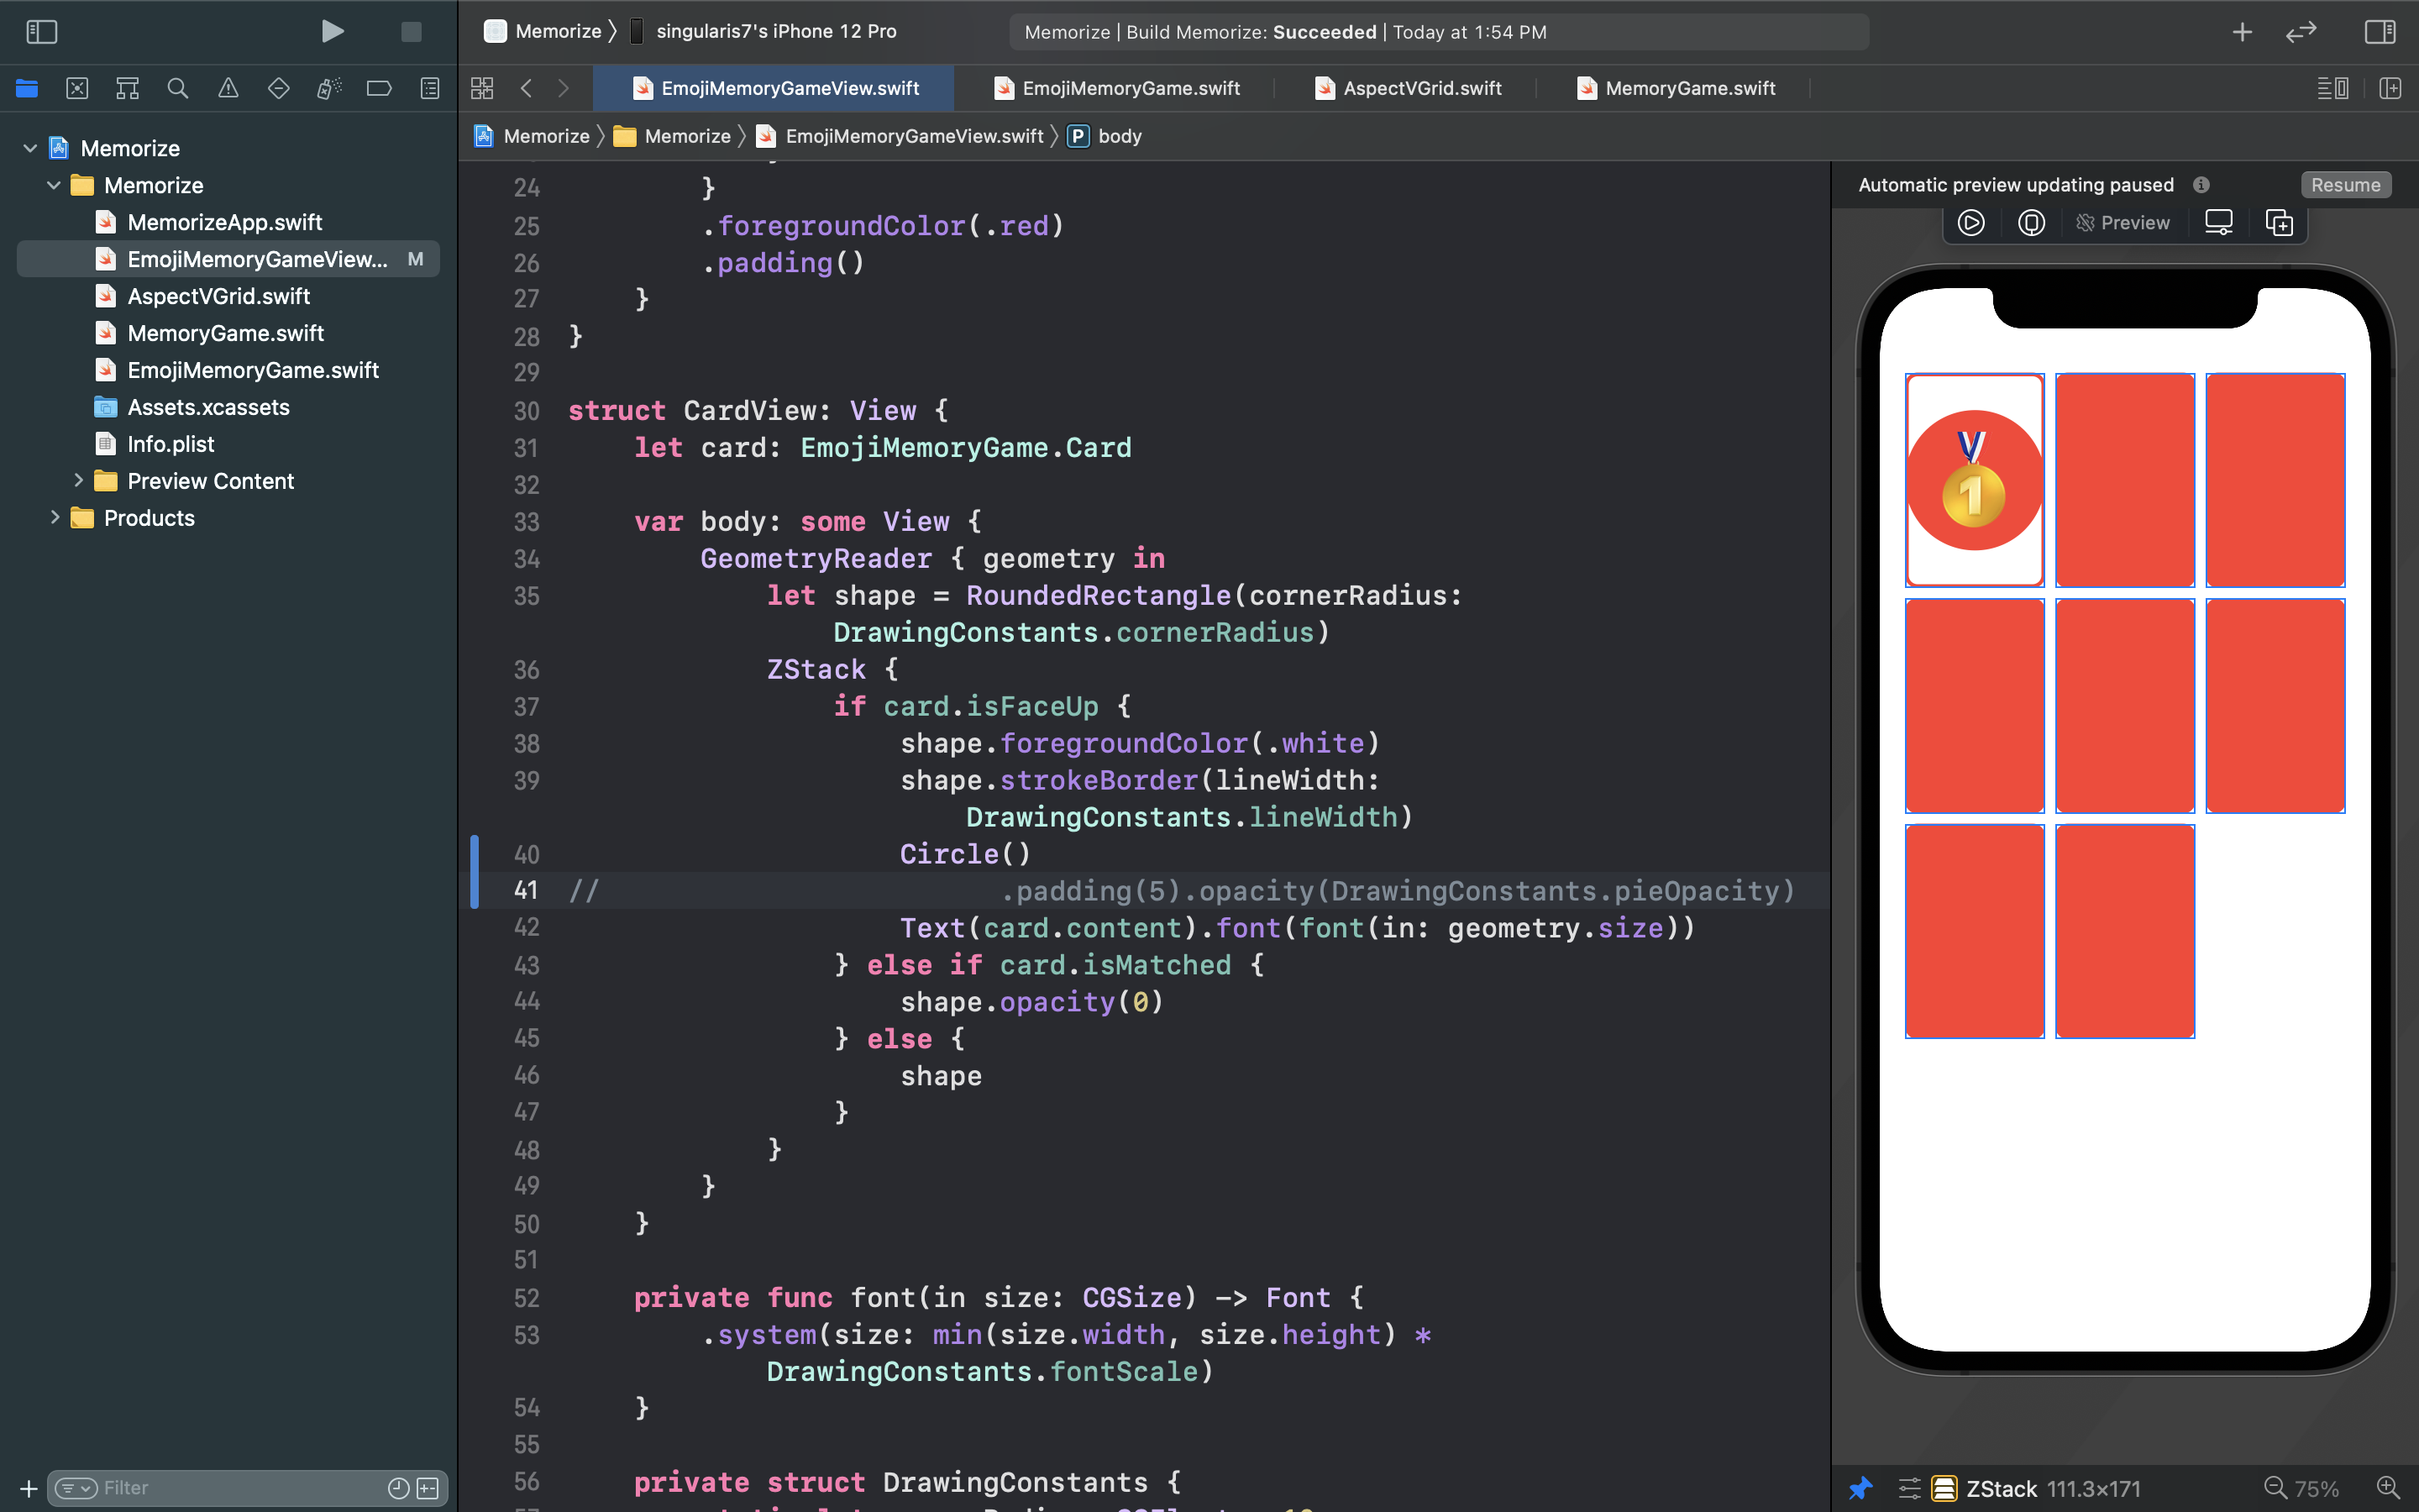This screenshot has height=1512, width=2419.
Task: Click the Duplicate Preview icon
Action: pyautogui.click(x=2278, y=223)
